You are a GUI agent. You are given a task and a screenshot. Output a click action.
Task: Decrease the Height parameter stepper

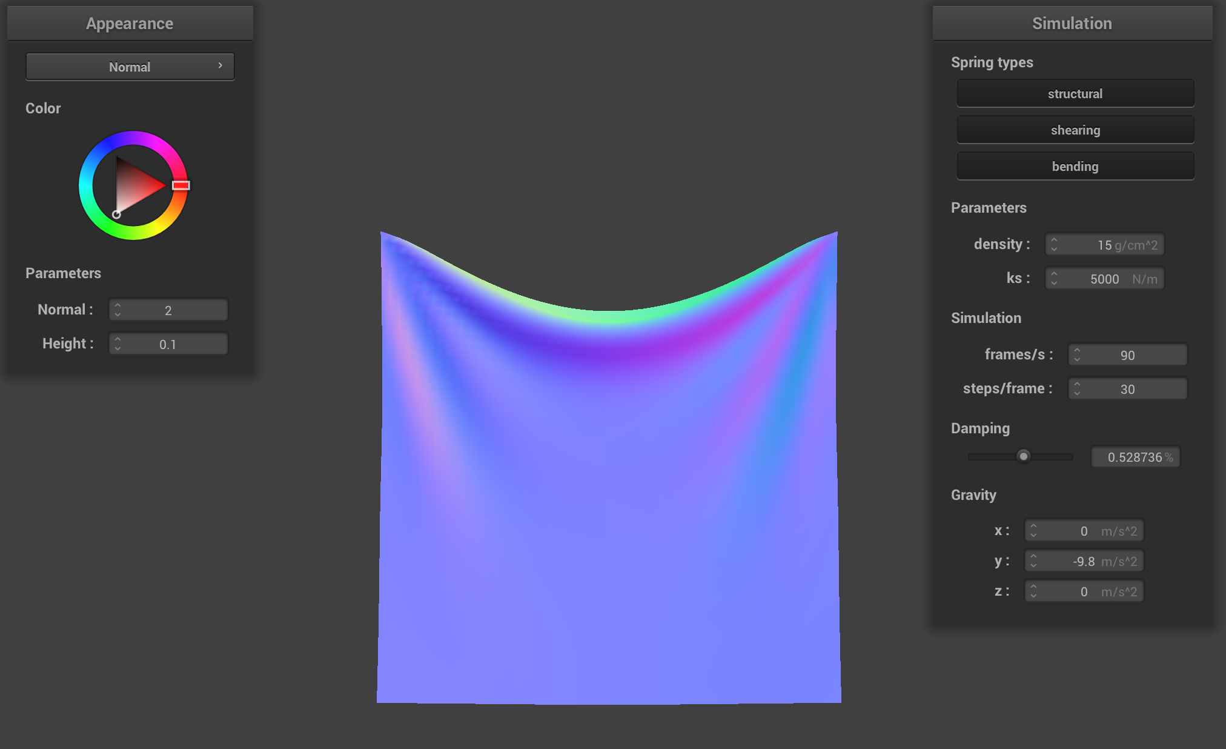pos(118,348)
